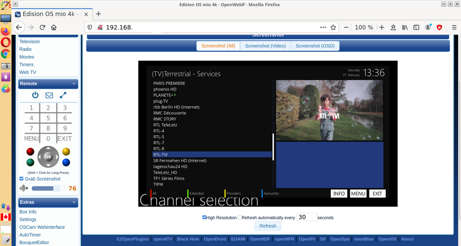Image resolution: width=461 pixels, height=246 pixels.
Task: Open Television in sidebar
Action: coord(30,41)
